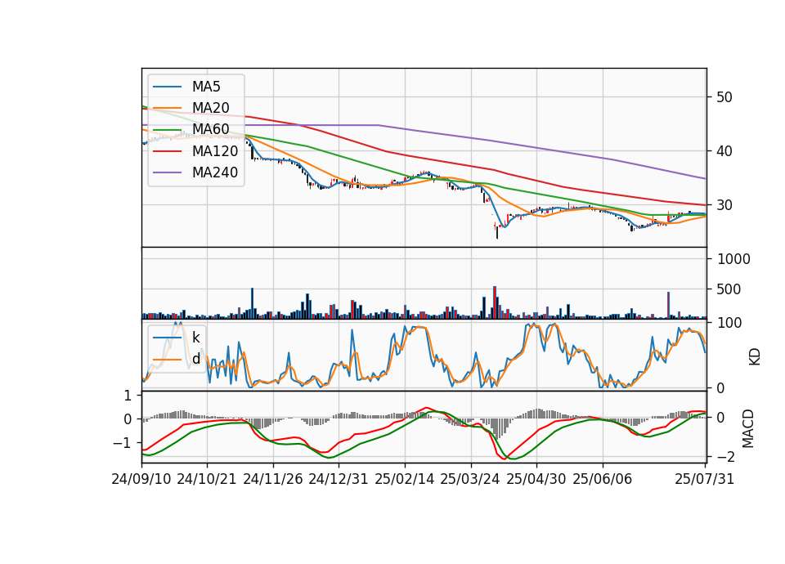Click the 24/11/26 date axis label
The image size is (785, 564).
(273, 479)
